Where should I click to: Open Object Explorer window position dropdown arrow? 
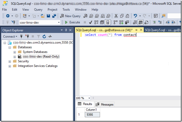62,30
